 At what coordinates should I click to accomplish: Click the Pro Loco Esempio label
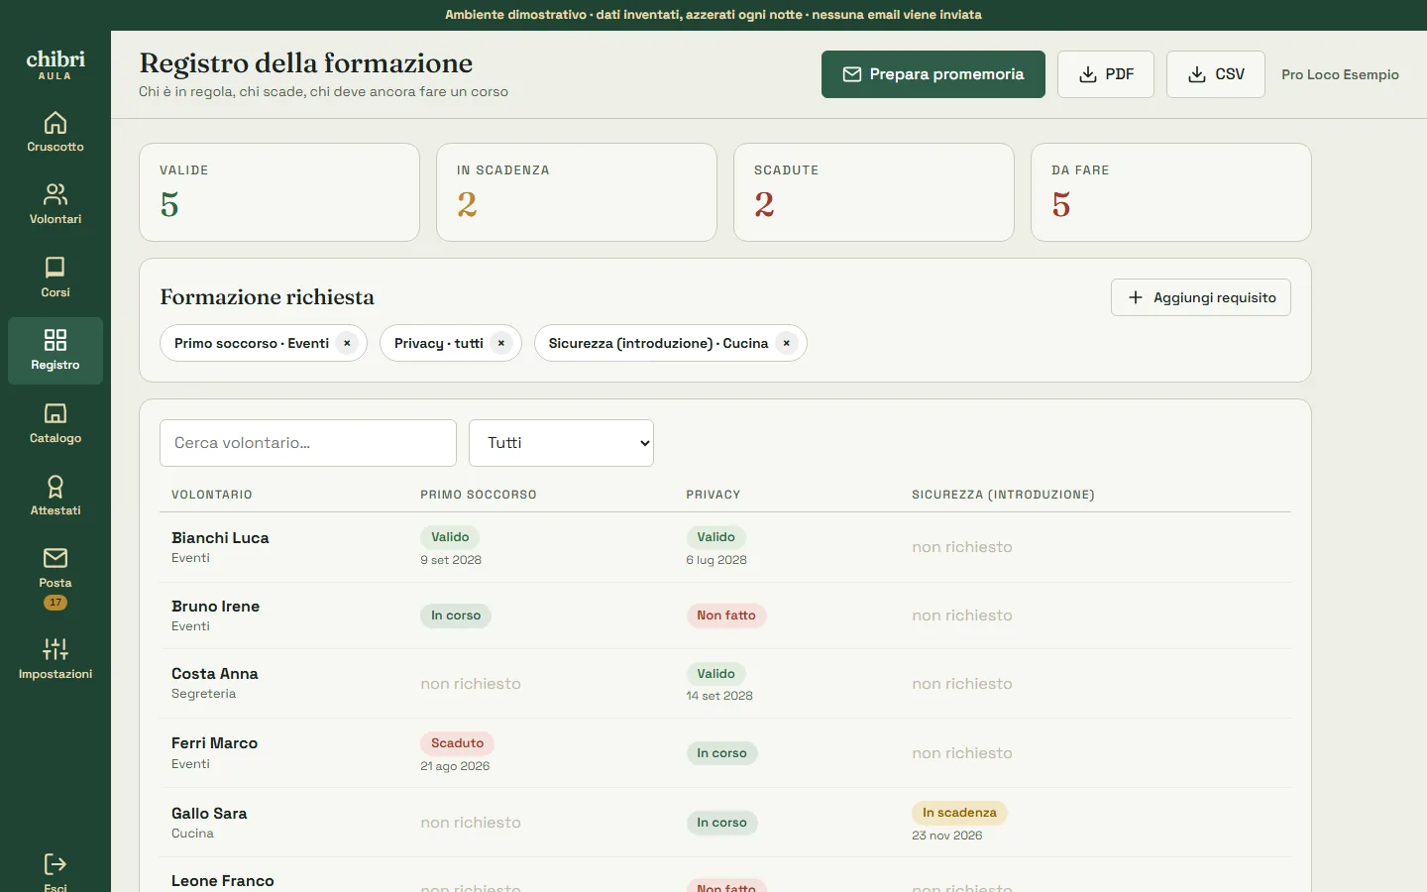click(1340, 74)
